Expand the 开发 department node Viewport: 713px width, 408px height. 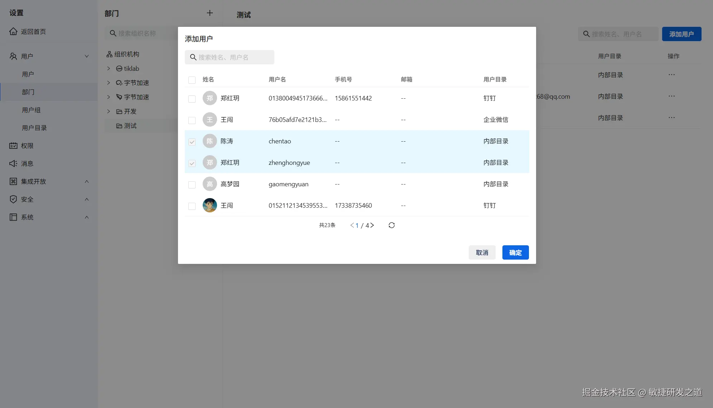point(109,111)
